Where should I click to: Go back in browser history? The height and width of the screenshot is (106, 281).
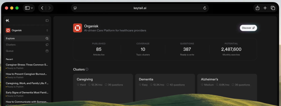(x=42, y=8)
